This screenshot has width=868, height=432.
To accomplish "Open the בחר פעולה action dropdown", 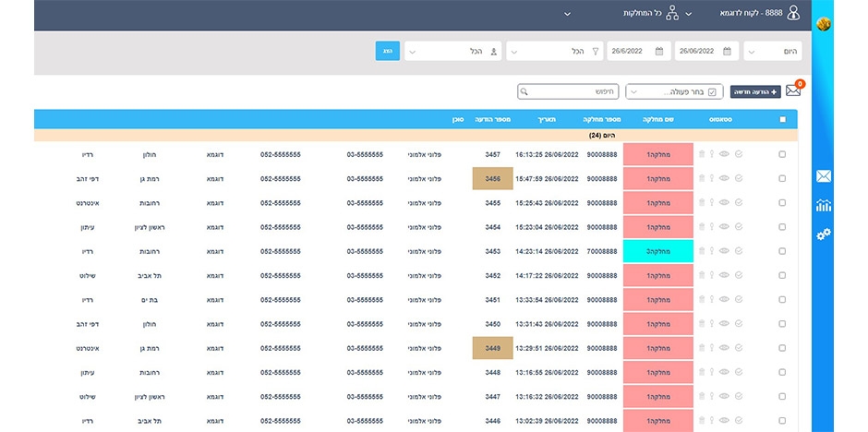I will coord(674,91).
